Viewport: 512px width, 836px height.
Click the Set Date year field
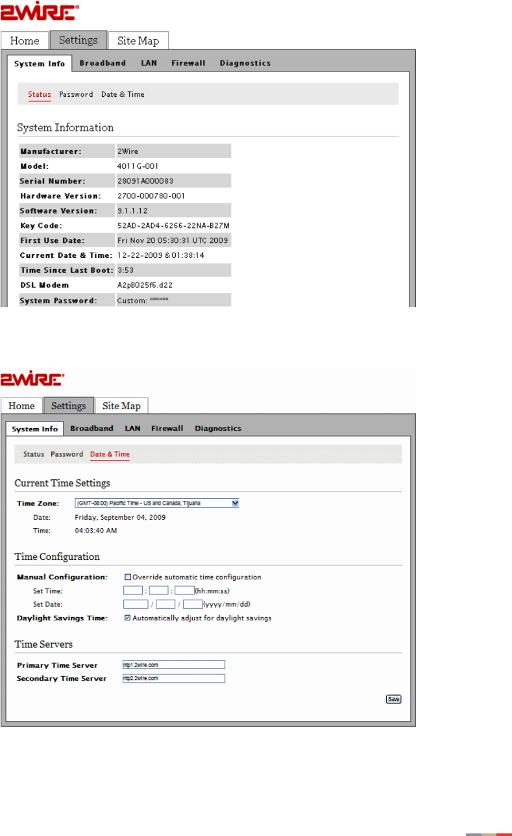pos(136,604)
